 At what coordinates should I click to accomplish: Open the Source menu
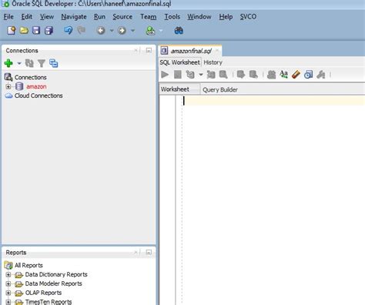click(122, 17)
